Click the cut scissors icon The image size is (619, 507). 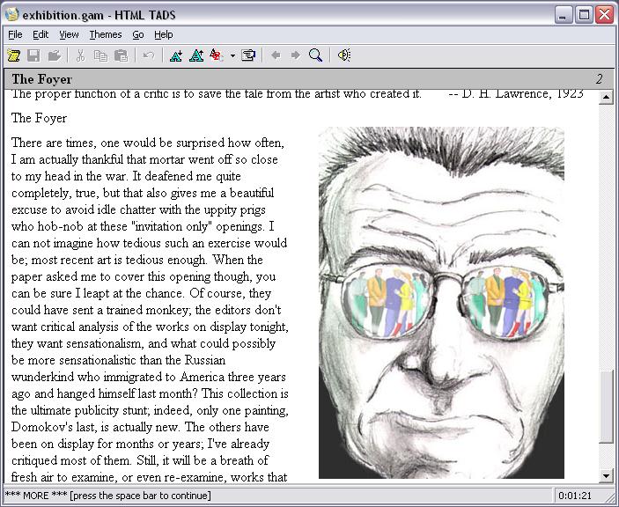(80, 55)
